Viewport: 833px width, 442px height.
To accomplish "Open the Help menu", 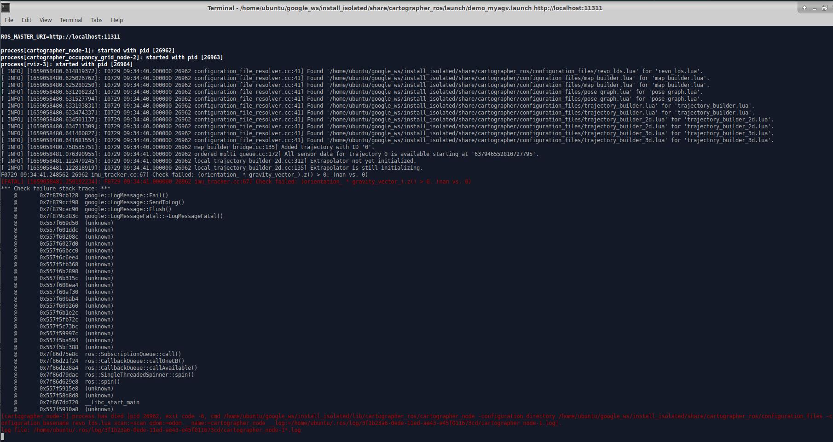I will click(117, 20).
